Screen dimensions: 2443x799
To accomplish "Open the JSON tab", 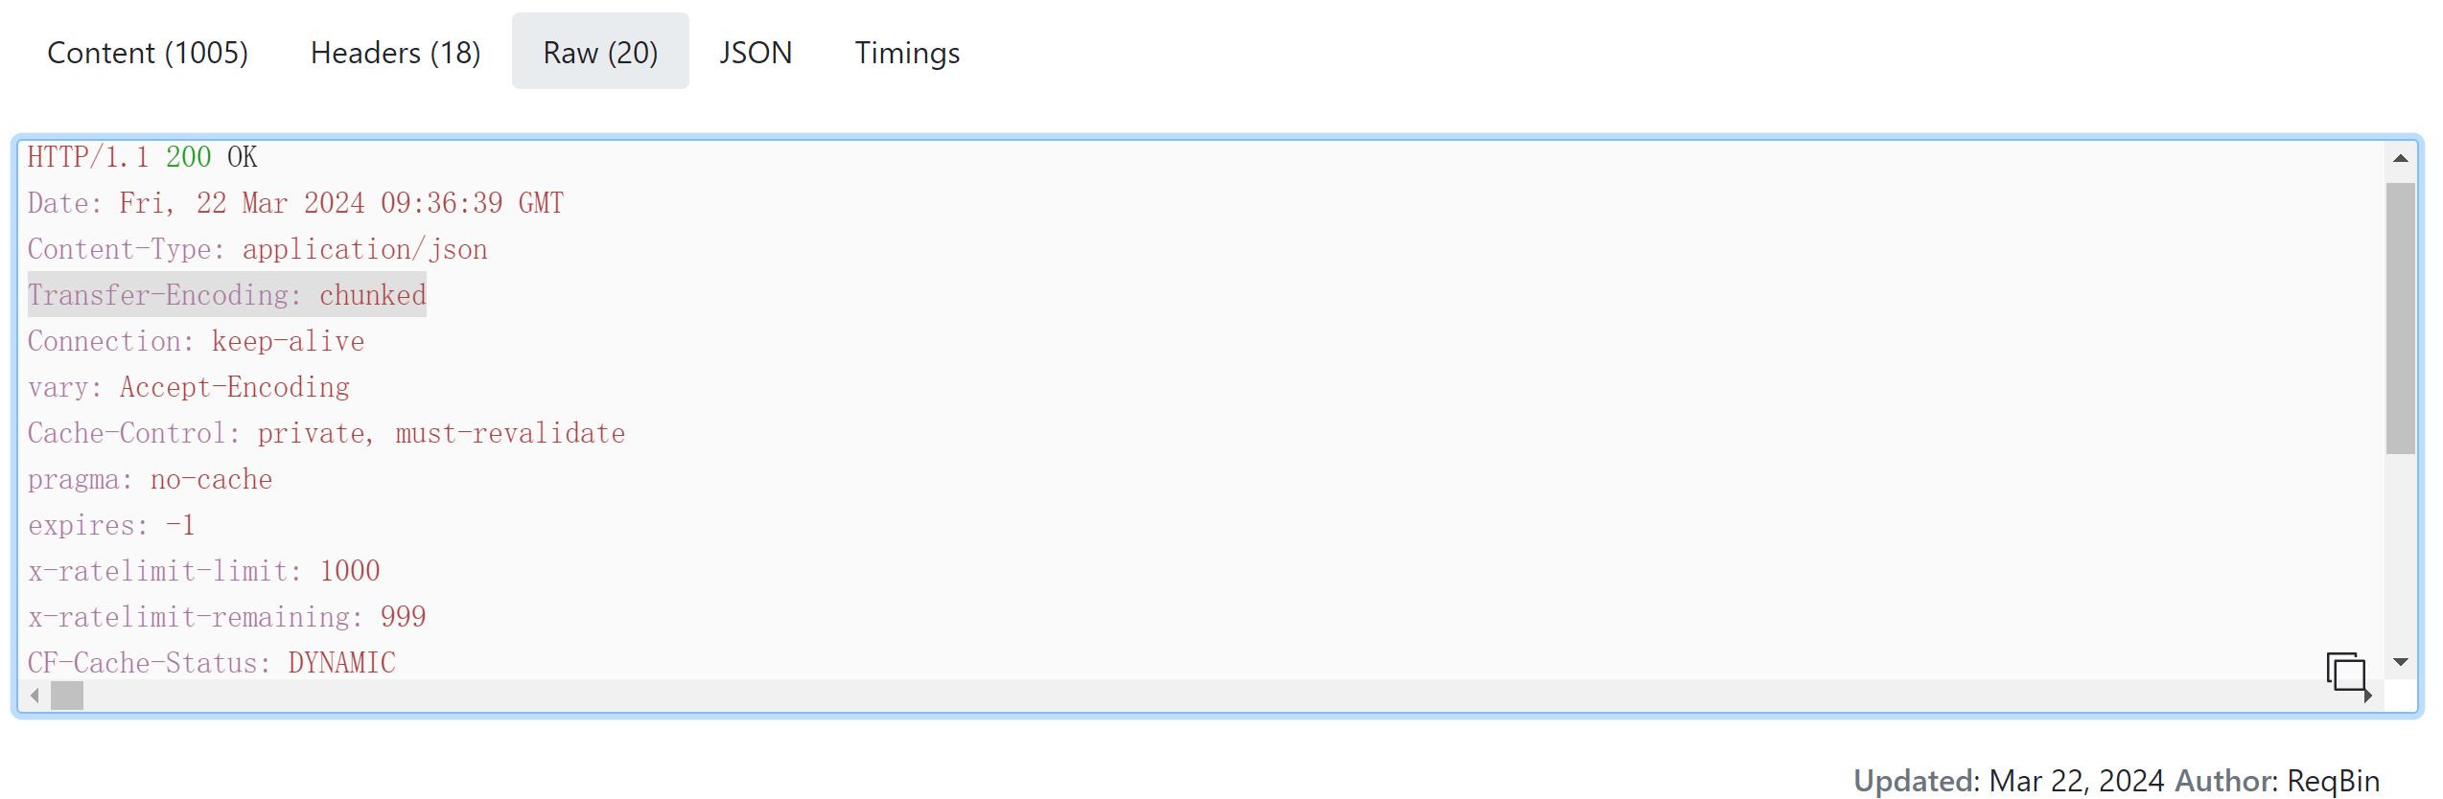I will pyautogui.click(x=756, y=52).
